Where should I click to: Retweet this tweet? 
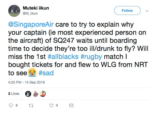point(32,105)
